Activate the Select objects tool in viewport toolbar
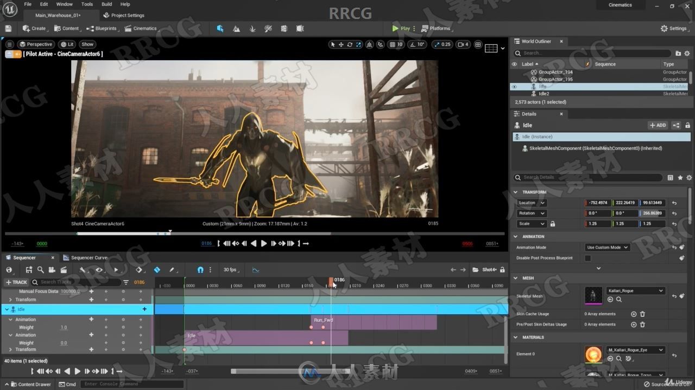695x390 pixels. click(x=333, y=44)
